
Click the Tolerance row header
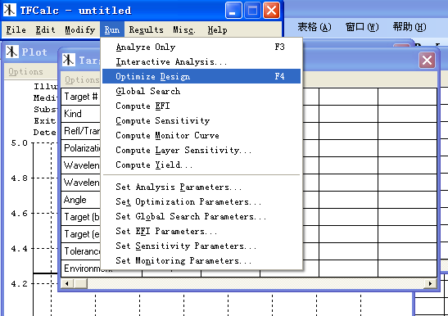[81, 251]
